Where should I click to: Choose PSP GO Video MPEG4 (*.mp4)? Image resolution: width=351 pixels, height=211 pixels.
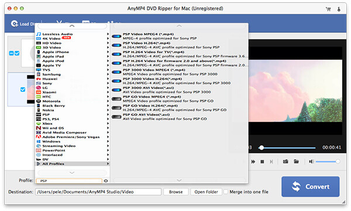tap(180, 99)
